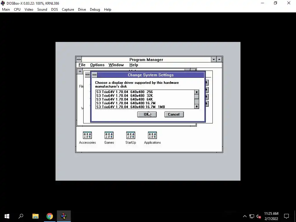Open DOSBox-X Debug menu

click(x=95, y=10)
